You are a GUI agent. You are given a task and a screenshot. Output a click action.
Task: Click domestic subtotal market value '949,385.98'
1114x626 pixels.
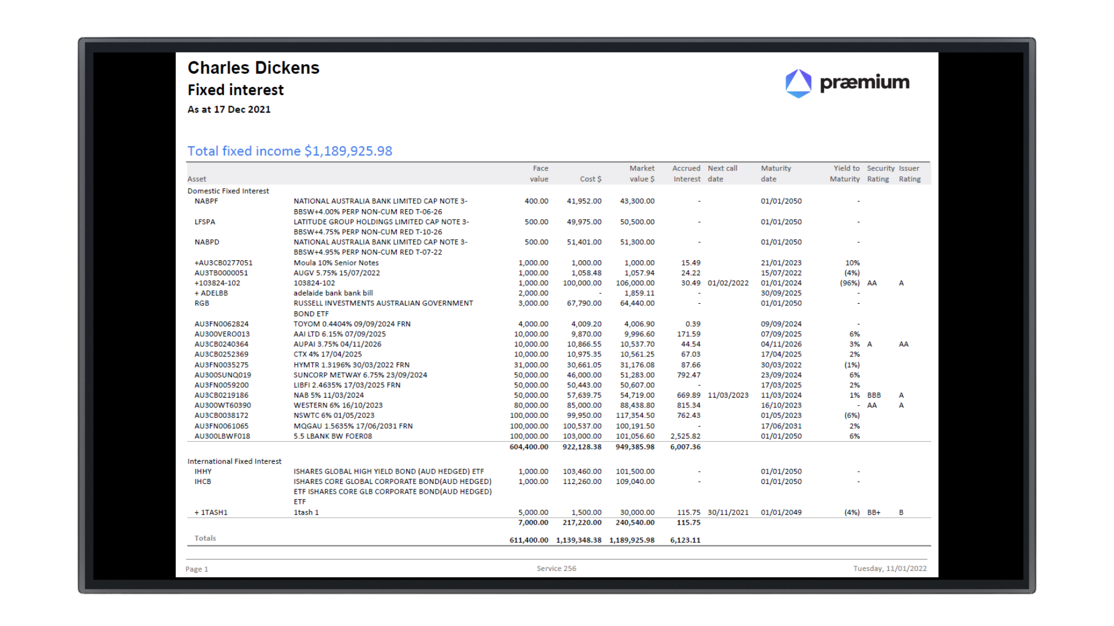click(635, 447)
